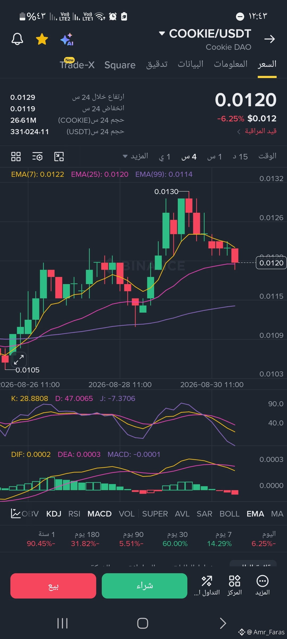Tap the 30 يوم 60.00% performance
This screenshot has width=287, height=639.
(175, 539)
